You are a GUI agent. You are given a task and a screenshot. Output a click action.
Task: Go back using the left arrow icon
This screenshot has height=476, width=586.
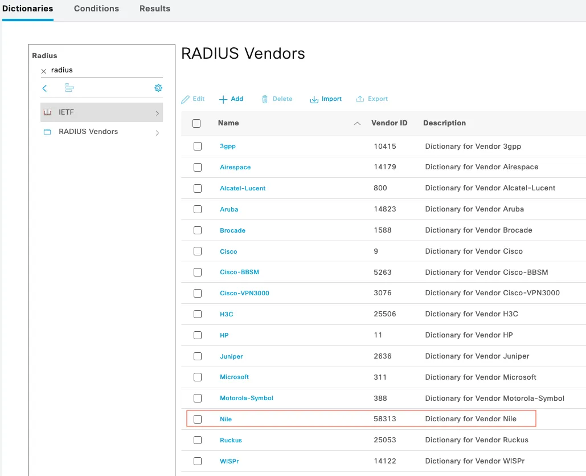(44, 88)
